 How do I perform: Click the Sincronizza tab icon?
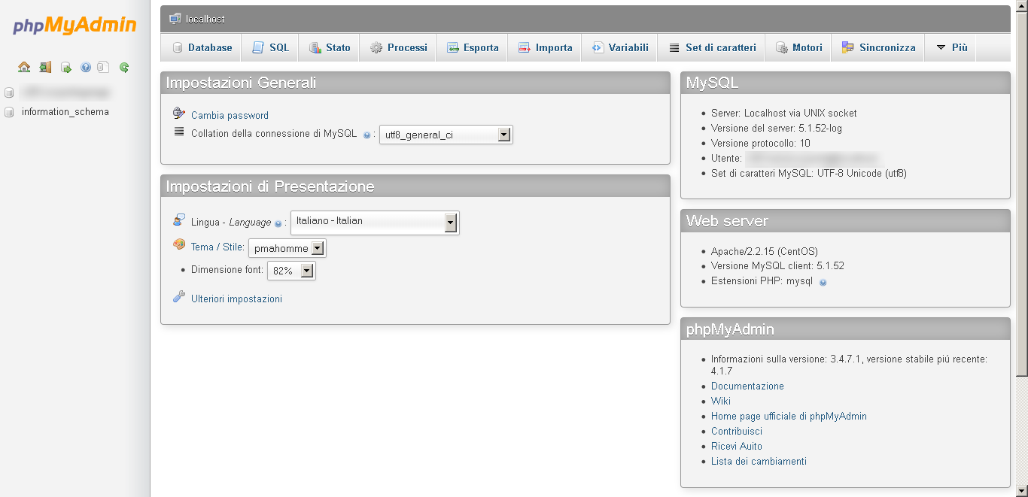click(x=848, y=47)
